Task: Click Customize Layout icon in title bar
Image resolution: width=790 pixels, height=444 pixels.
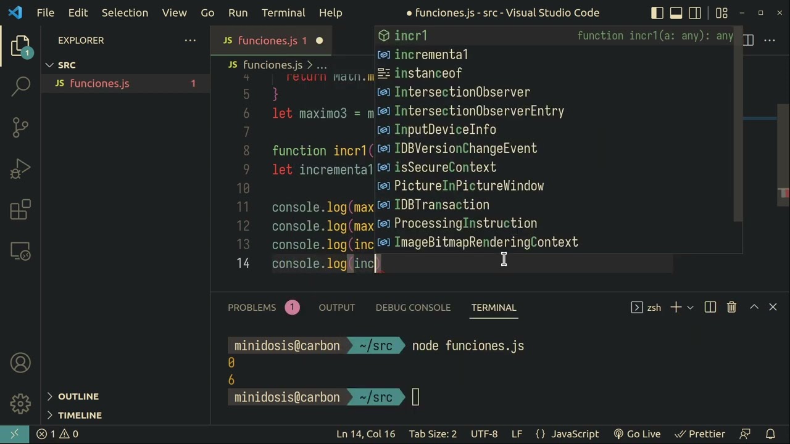Action: 721,13
